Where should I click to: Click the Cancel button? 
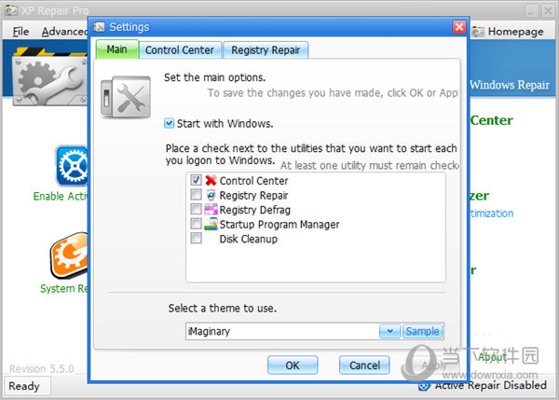[x=364, y=366]
